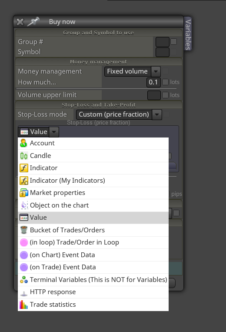Pick Object on the chart option
226x332 pixels.
tap(93, 205)
